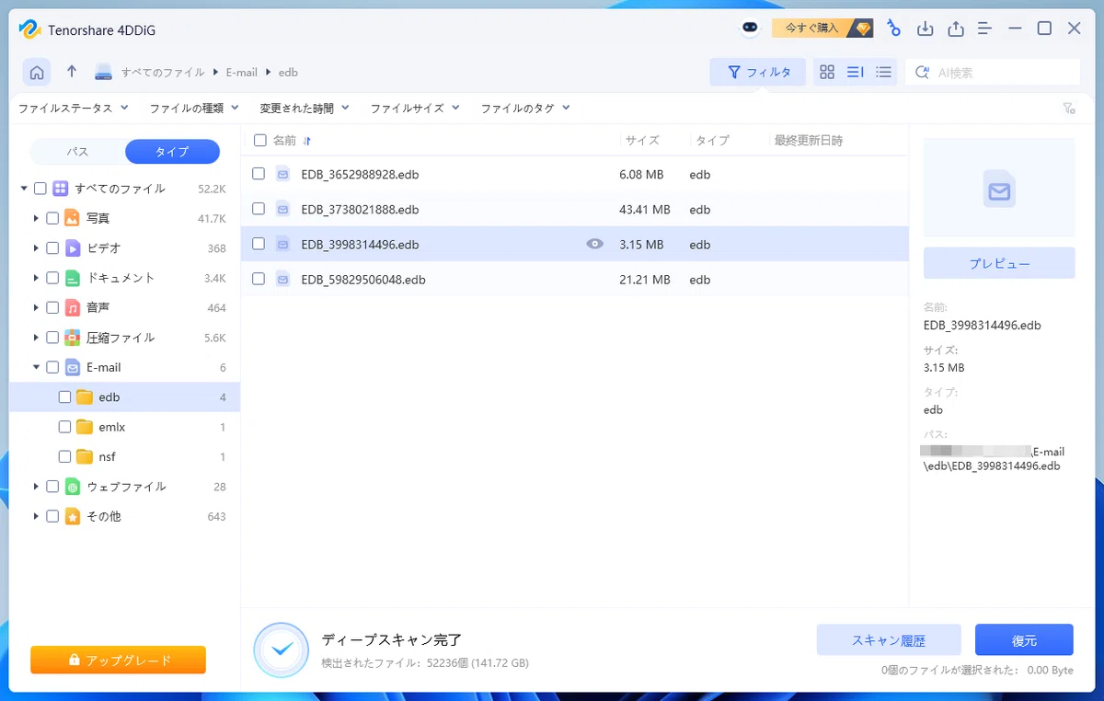The width and height of the screenshot is (1104, 701).
Task: Preview EDB_3998314496.edb with eye icon
Action: click(x=595, y=244)
